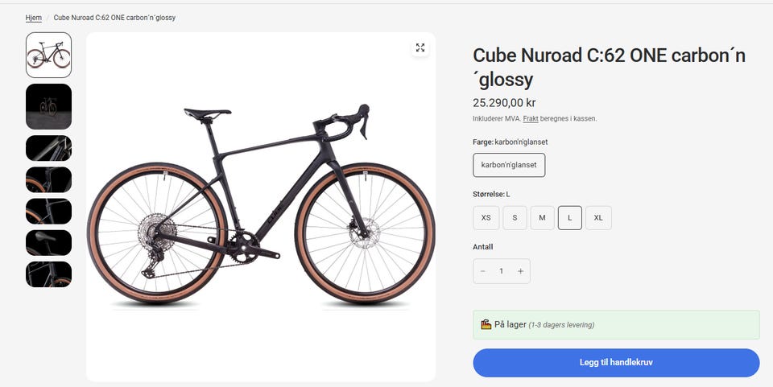
Task: View third thumbnail showing frame detail
Action: 49,148
